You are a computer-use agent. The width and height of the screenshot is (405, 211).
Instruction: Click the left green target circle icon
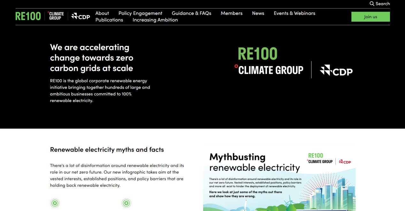pos(55,203)
